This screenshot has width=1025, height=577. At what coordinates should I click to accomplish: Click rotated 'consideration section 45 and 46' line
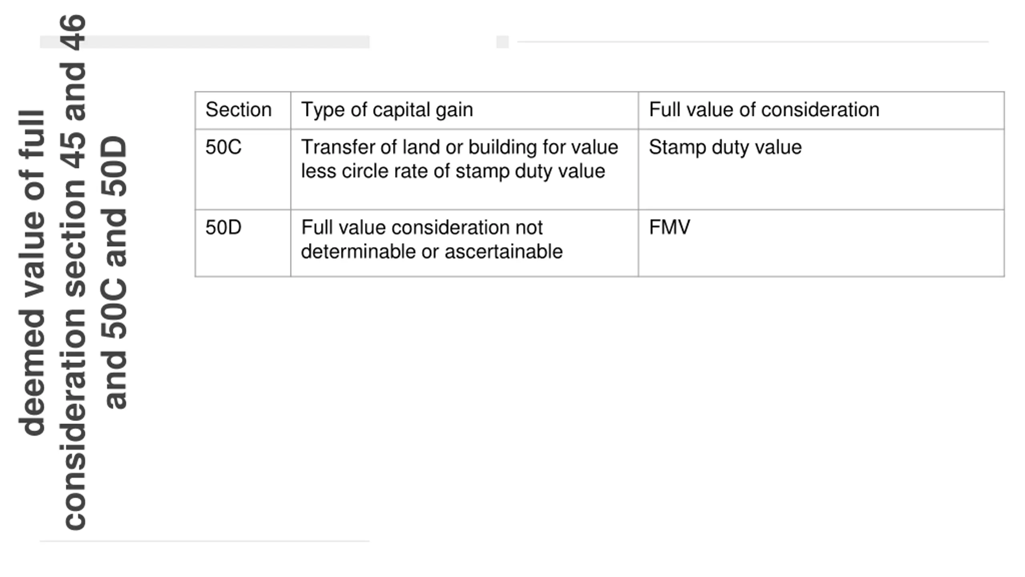74,272
